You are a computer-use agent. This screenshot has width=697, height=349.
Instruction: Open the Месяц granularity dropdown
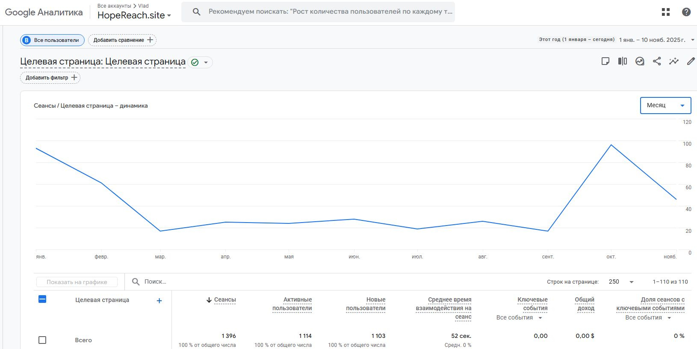(665, 106)
